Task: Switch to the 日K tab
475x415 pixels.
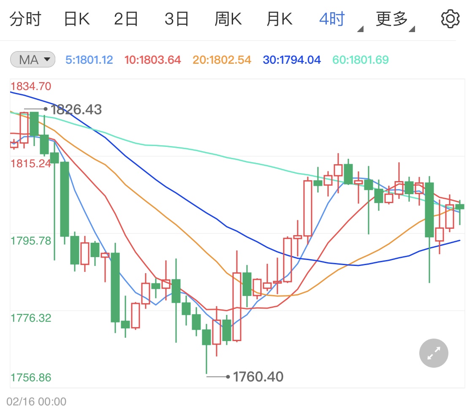Action: point(77,19)
